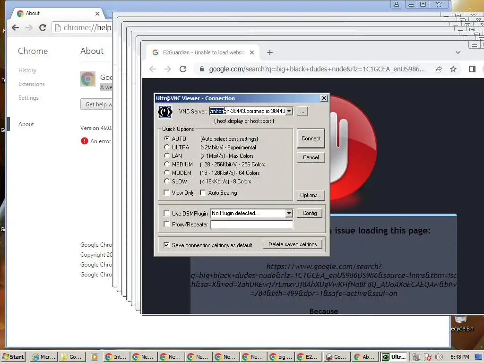
Task: Select About in Chrome sidebar
Action: (x=26, y=124)
